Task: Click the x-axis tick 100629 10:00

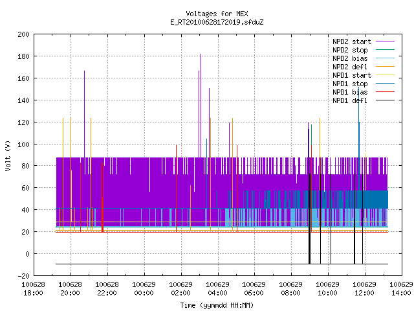Action: (x=328, y=289)
